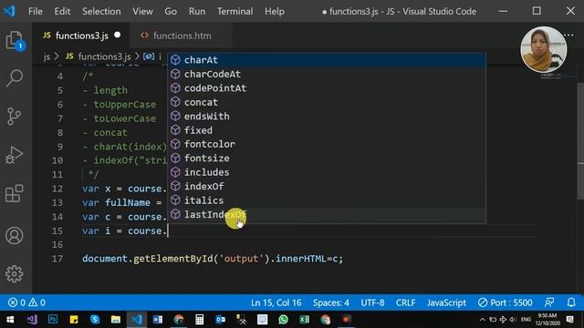Open the Selection menu

point(101,12)
